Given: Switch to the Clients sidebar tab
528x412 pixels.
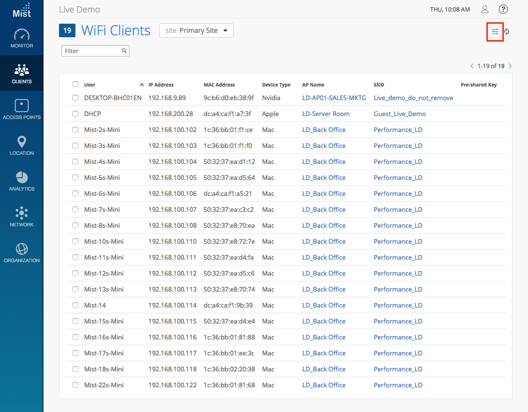Looking at the screenshot, I should tap(22, 73).
